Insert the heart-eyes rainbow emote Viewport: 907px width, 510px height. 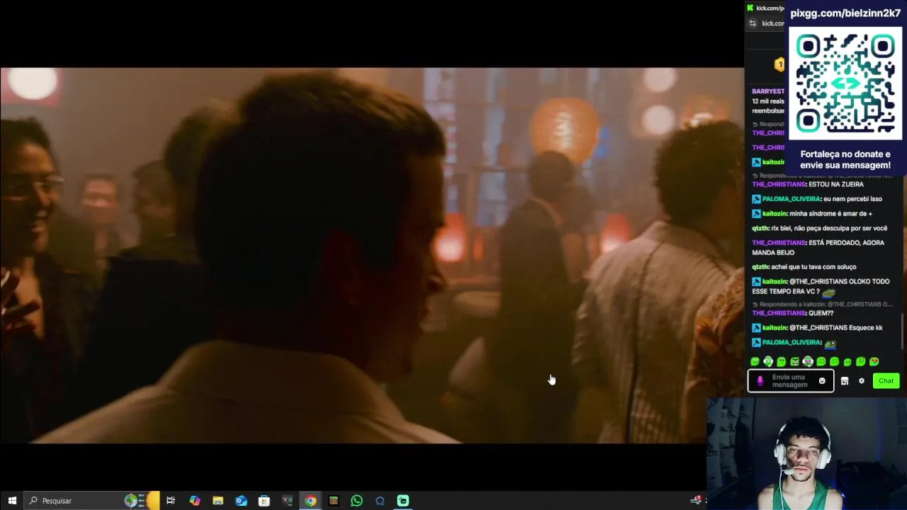pyautogui.click(x=874, y=362)
